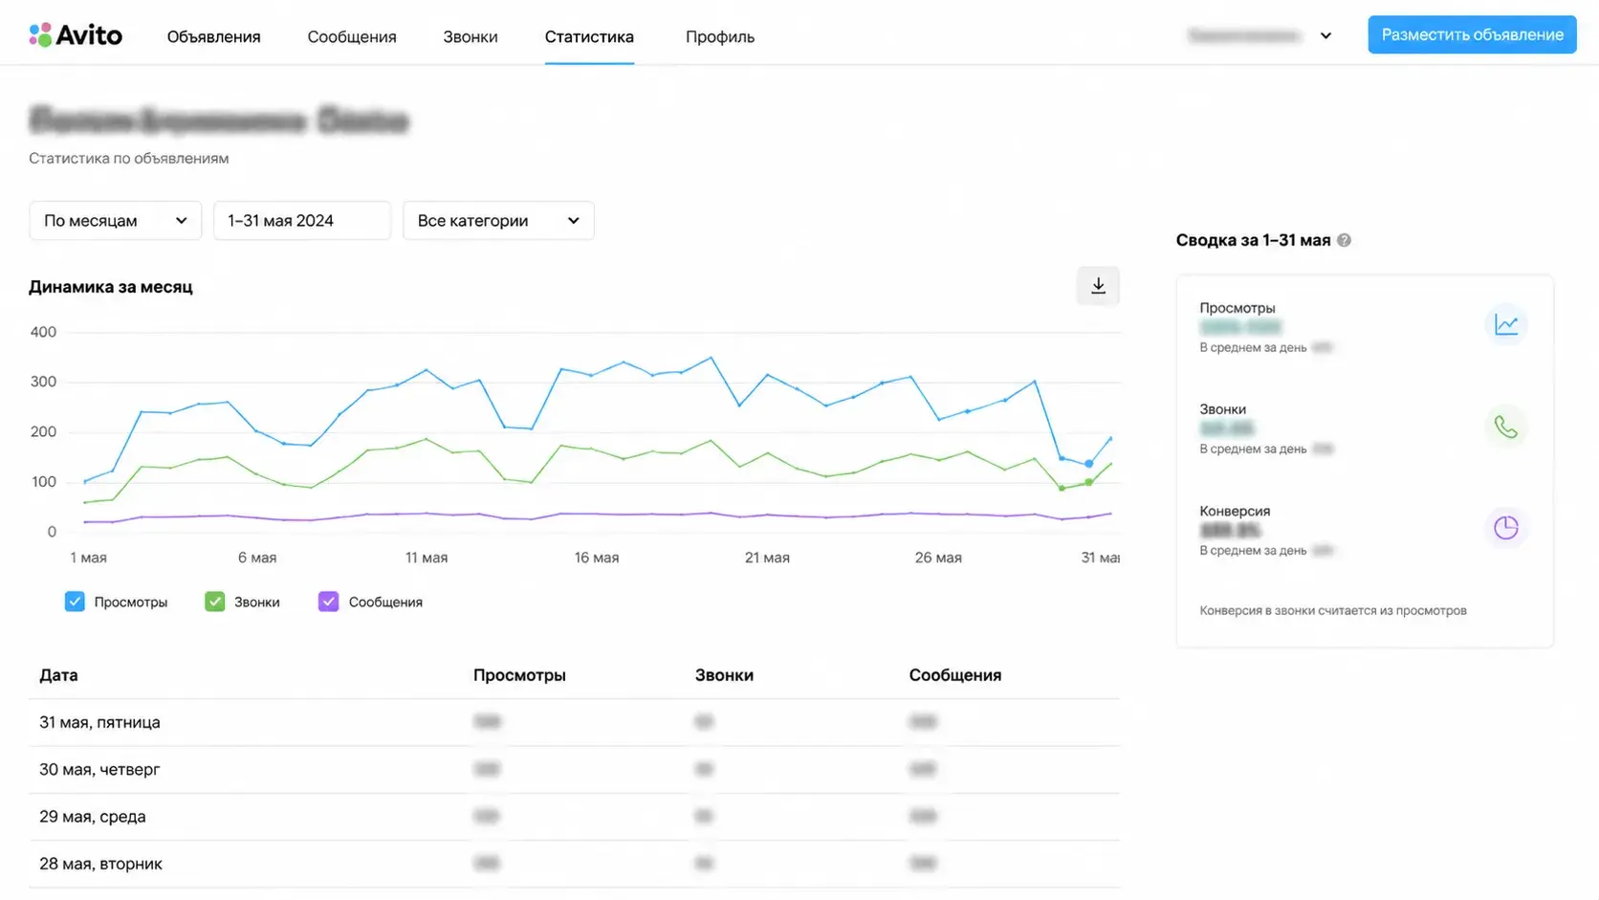Click the note about Конверсия в звонки
The height and width of the screenshot is (900, 1599).
point(1333,610)
